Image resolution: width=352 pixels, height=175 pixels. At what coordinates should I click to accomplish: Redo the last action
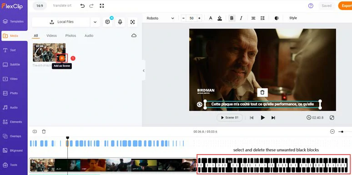coord(91,6)
